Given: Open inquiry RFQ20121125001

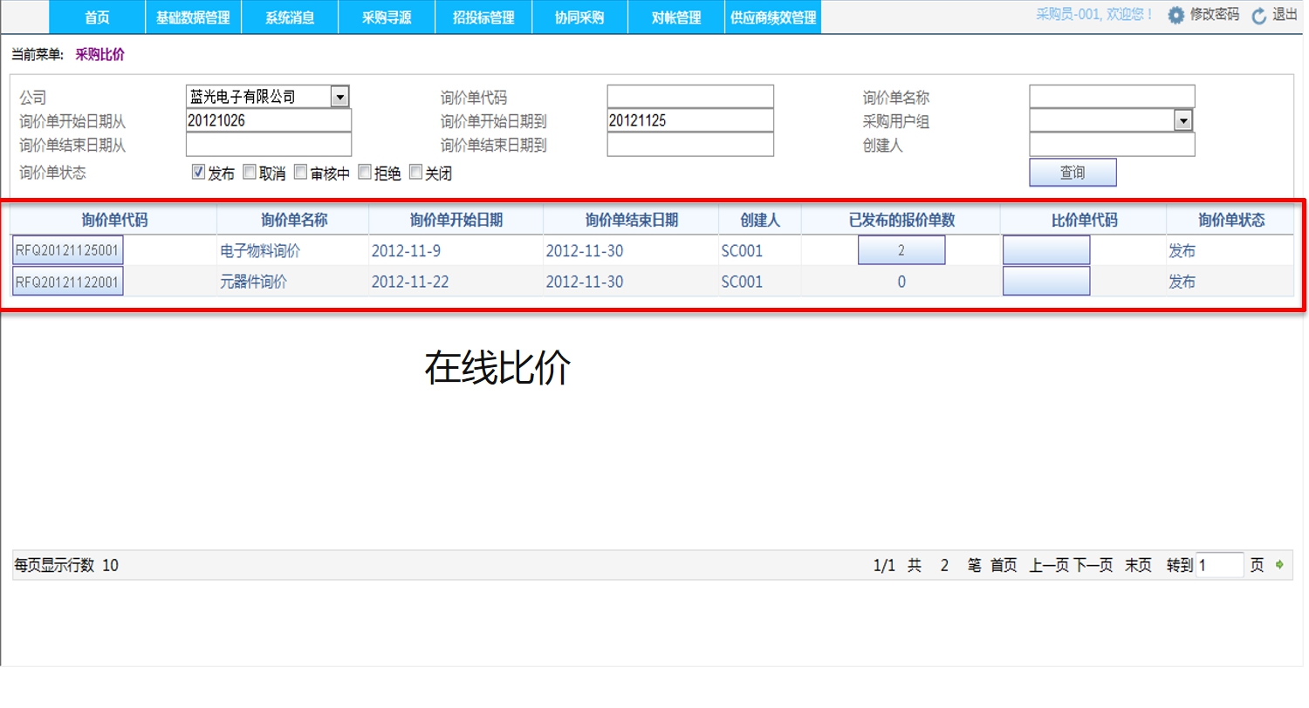Looking at the screenshot, I should 66,249.
